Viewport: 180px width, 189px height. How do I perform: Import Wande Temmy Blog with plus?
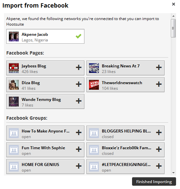coord(79,101)
